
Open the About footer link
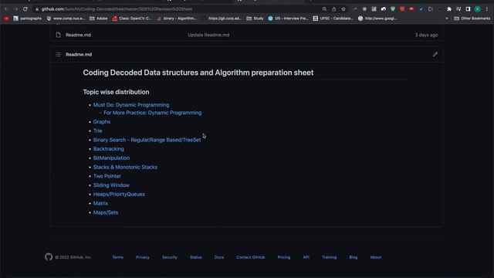click(376, 257)
